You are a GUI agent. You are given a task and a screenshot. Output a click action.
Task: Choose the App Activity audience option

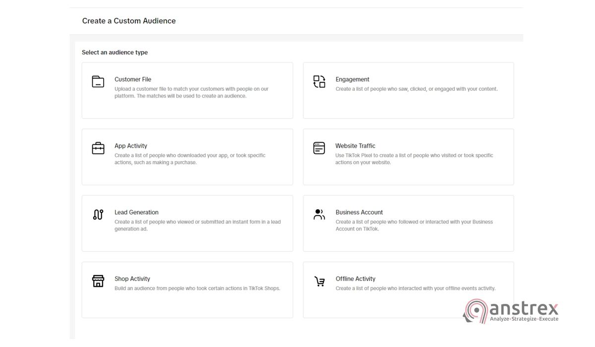(x=187, y=157)
